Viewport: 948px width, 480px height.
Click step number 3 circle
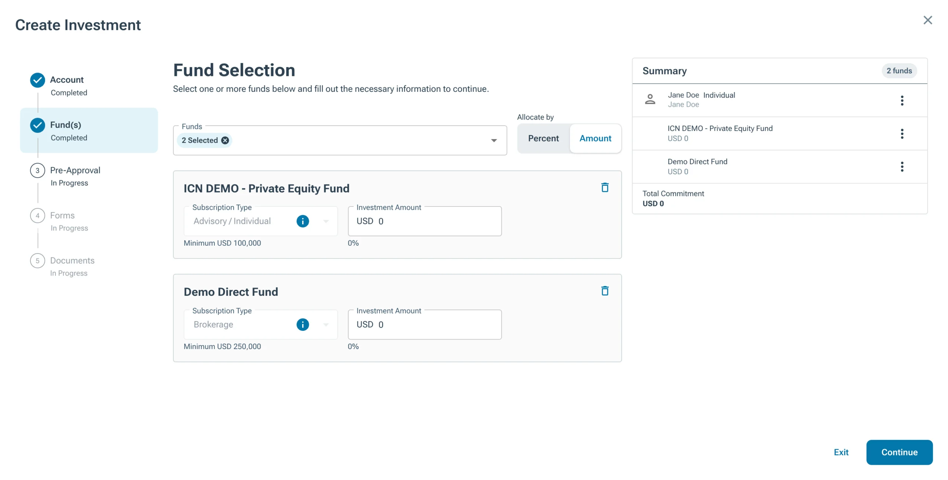[x=37, y=170]
